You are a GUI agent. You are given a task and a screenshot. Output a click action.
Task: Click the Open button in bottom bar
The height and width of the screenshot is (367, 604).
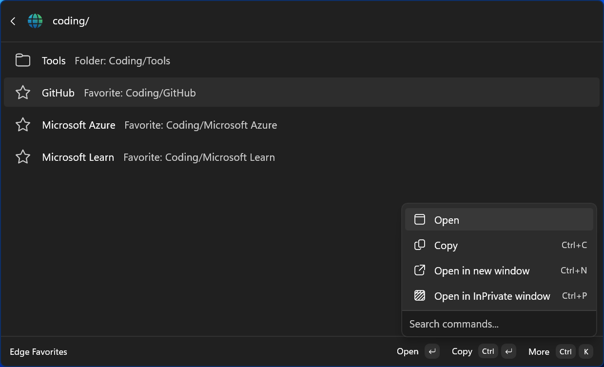(x=418, y=351)
